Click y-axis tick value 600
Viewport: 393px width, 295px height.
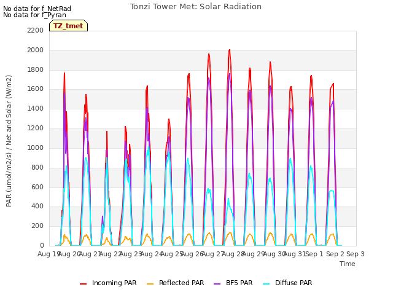point(37,187)
